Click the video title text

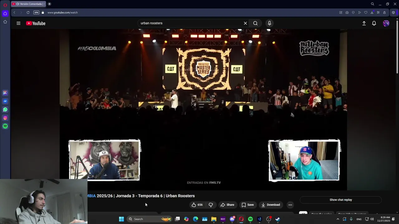coord(141,196)
